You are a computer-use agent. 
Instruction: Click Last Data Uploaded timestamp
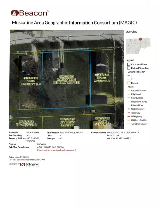click(27, 159)
